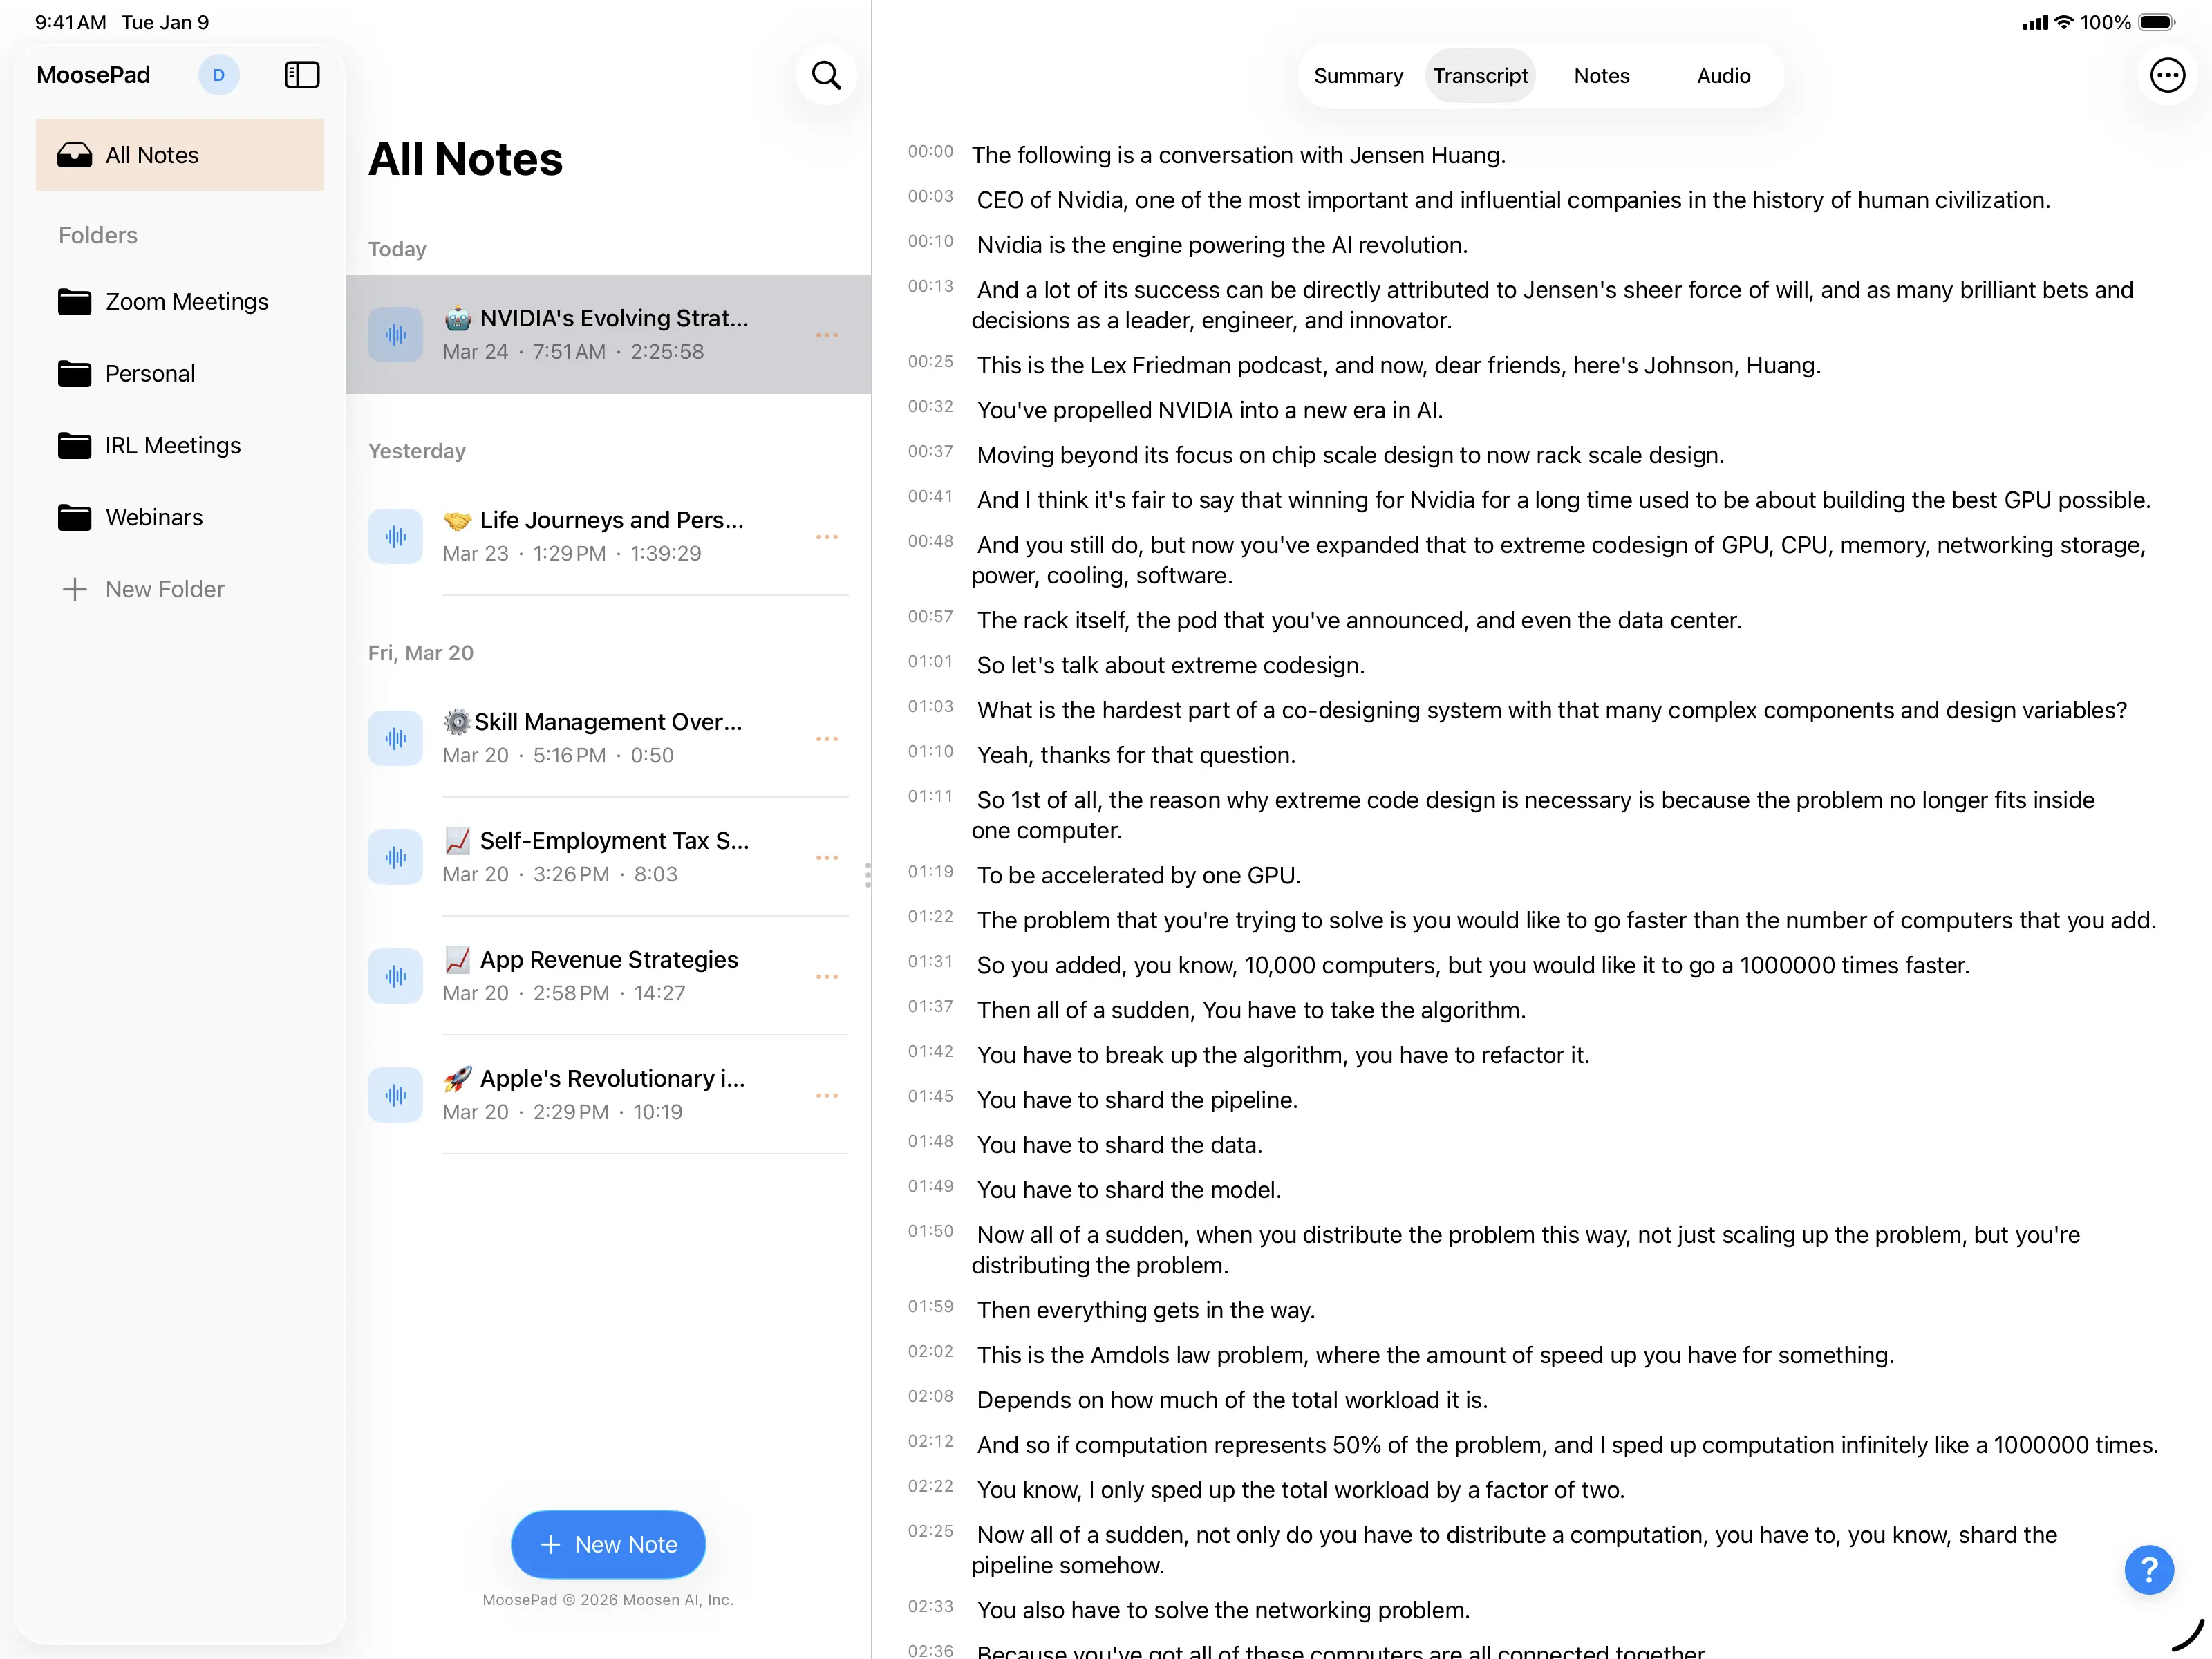Open the Apple's Revolutionary i... note
Image resolution: width=2212 pixels, height=1659 pixels.
pyautogui.click(x=608, y=1095)
